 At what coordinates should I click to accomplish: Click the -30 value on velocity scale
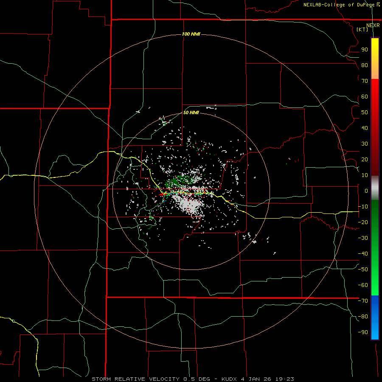point(363,238)
